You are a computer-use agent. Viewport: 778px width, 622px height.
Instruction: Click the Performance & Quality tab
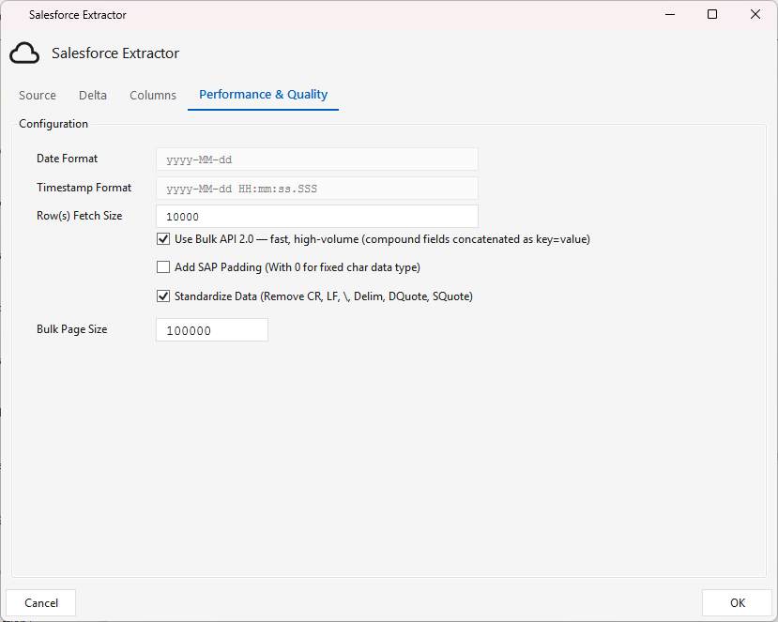(x=263, y=95)
